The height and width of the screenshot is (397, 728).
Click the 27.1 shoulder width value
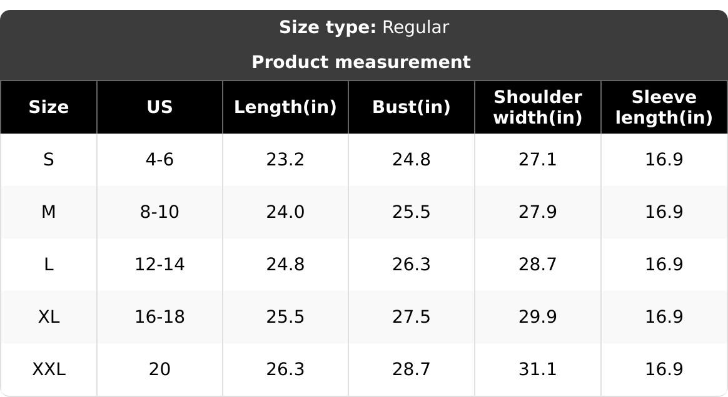click(x=537, y=160)
